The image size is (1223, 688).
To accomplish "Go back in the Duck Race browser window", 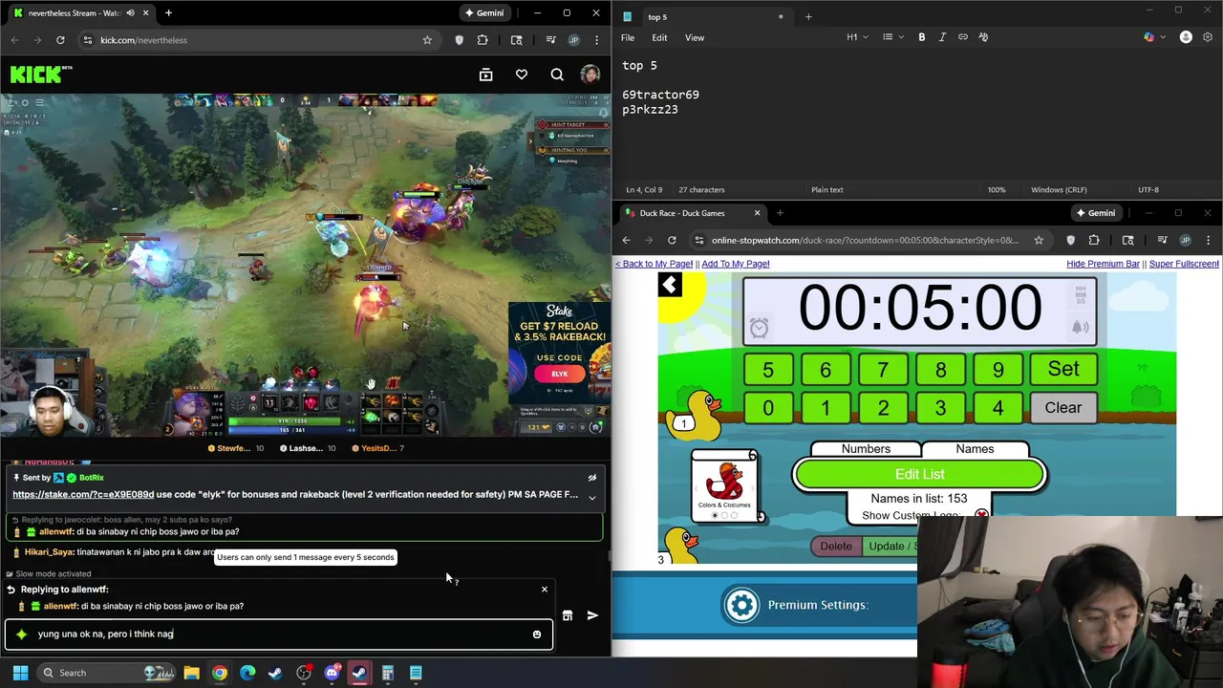I will pyautogui.click(x=626, y=240).
